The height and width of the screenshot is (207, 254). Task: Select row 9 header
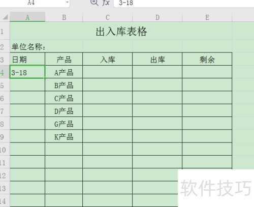5,136
